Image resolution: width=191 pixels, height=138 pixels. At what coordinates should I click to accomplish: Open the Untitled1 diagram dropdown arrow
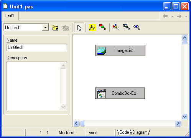45,28
